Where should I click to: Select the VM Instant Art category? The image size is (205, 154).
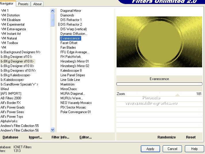tap(11, 34)
